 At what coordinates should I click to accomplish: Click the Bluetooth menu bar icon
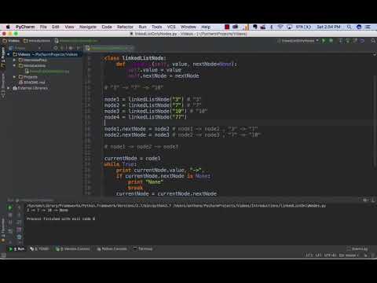pos(272,27)
